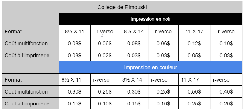Click the 0.02$ imprimerie cost cell
The image size is (243, 109).
[105, 55]
